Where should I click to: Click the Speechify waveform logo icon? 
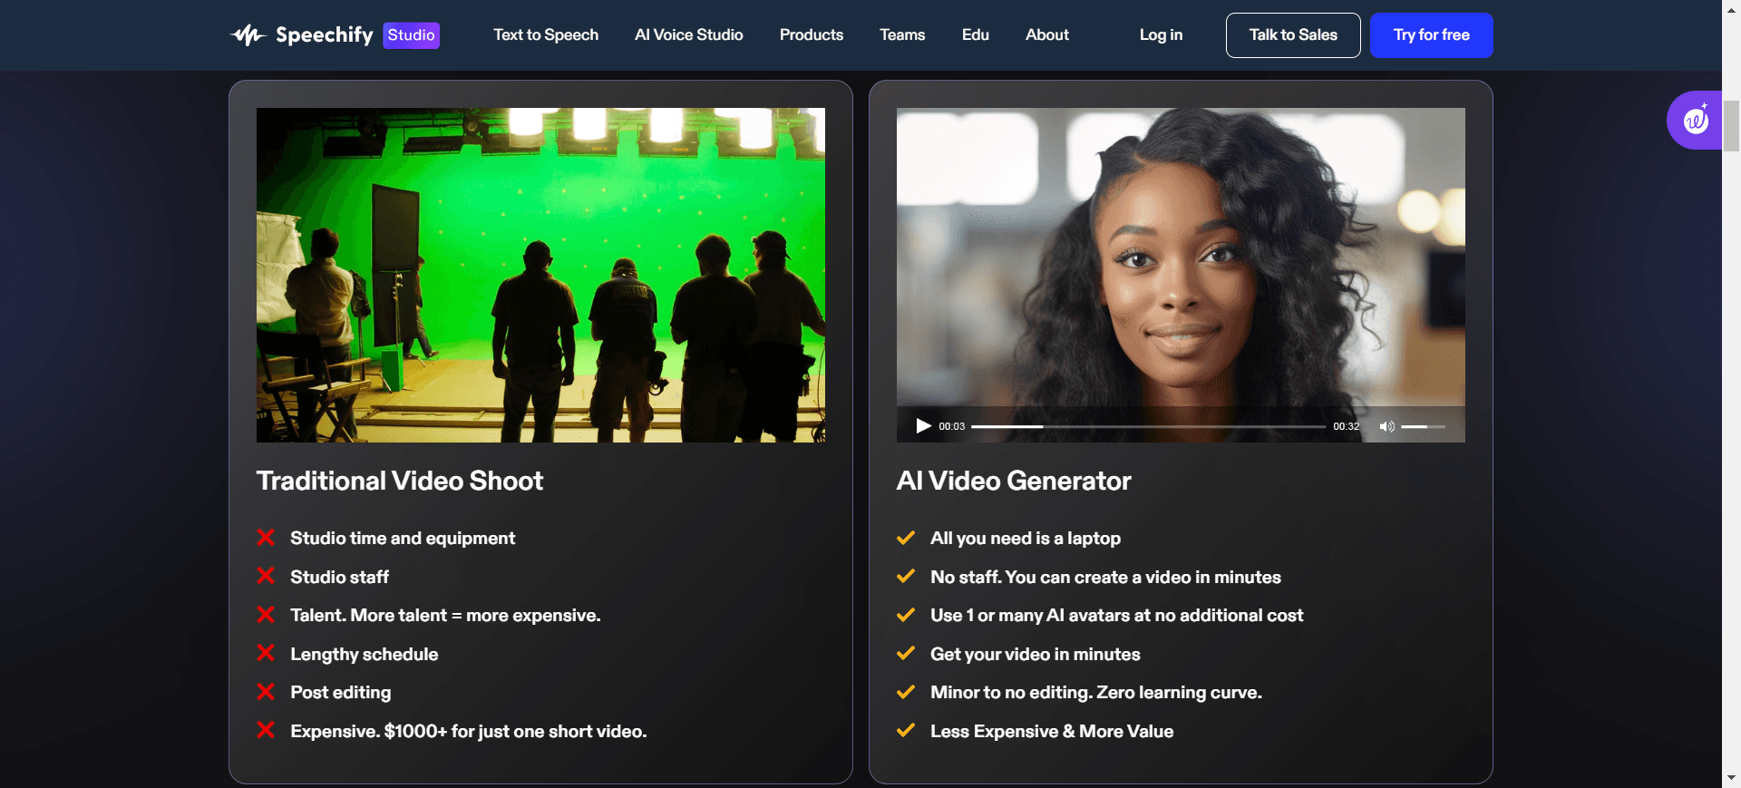point(247,35)
